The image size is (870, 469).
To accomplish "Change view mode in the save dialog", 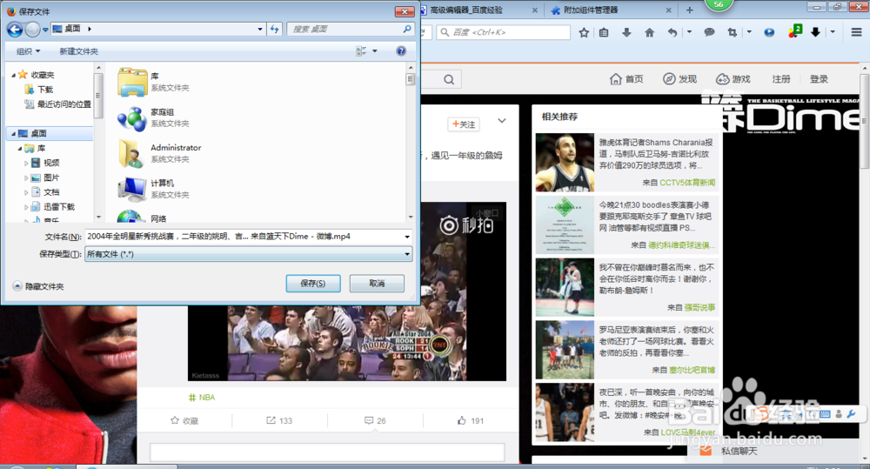I will pyautogui.click(x=362, y=51).
